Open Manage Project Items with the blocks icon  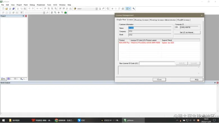(52, 13)
